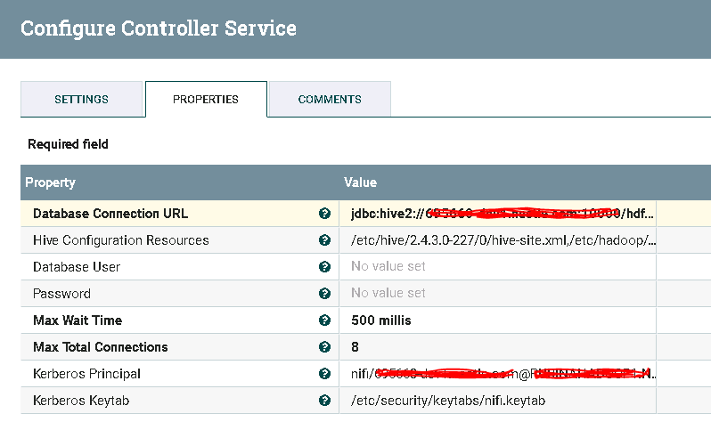Click help icon for Kerberos Keytab

pos(325,401)
